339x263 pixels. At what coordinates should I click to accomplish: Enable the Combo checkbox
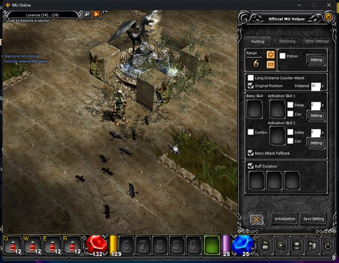pyautogui.click(x=251, y=132)
